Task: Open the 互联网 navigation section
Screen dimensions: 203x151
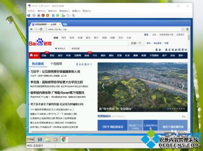Action: pos(78,55)
